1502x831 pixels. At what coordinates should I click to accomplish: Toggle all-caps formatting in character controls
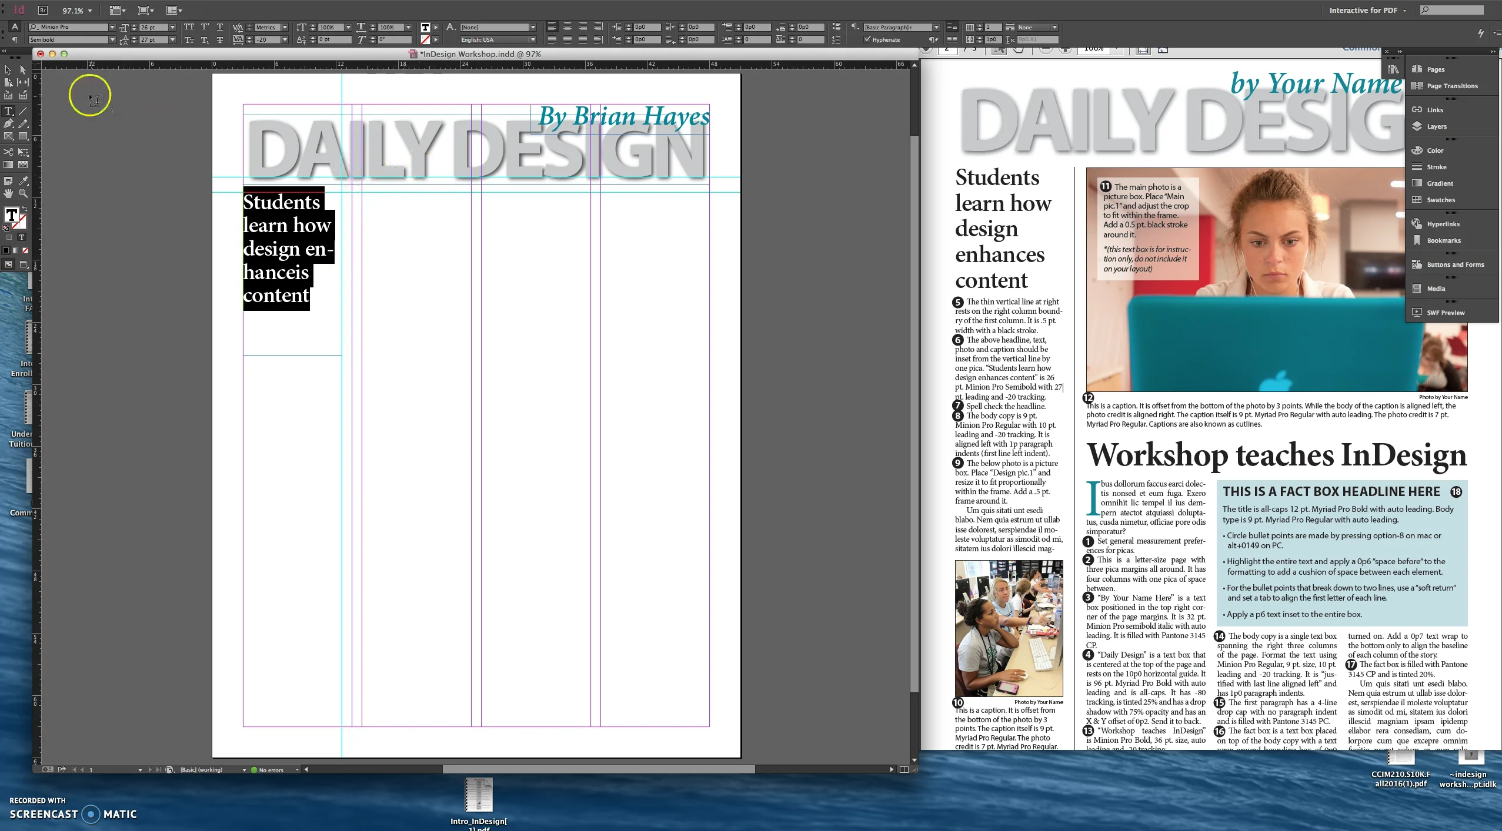[189, 27]
